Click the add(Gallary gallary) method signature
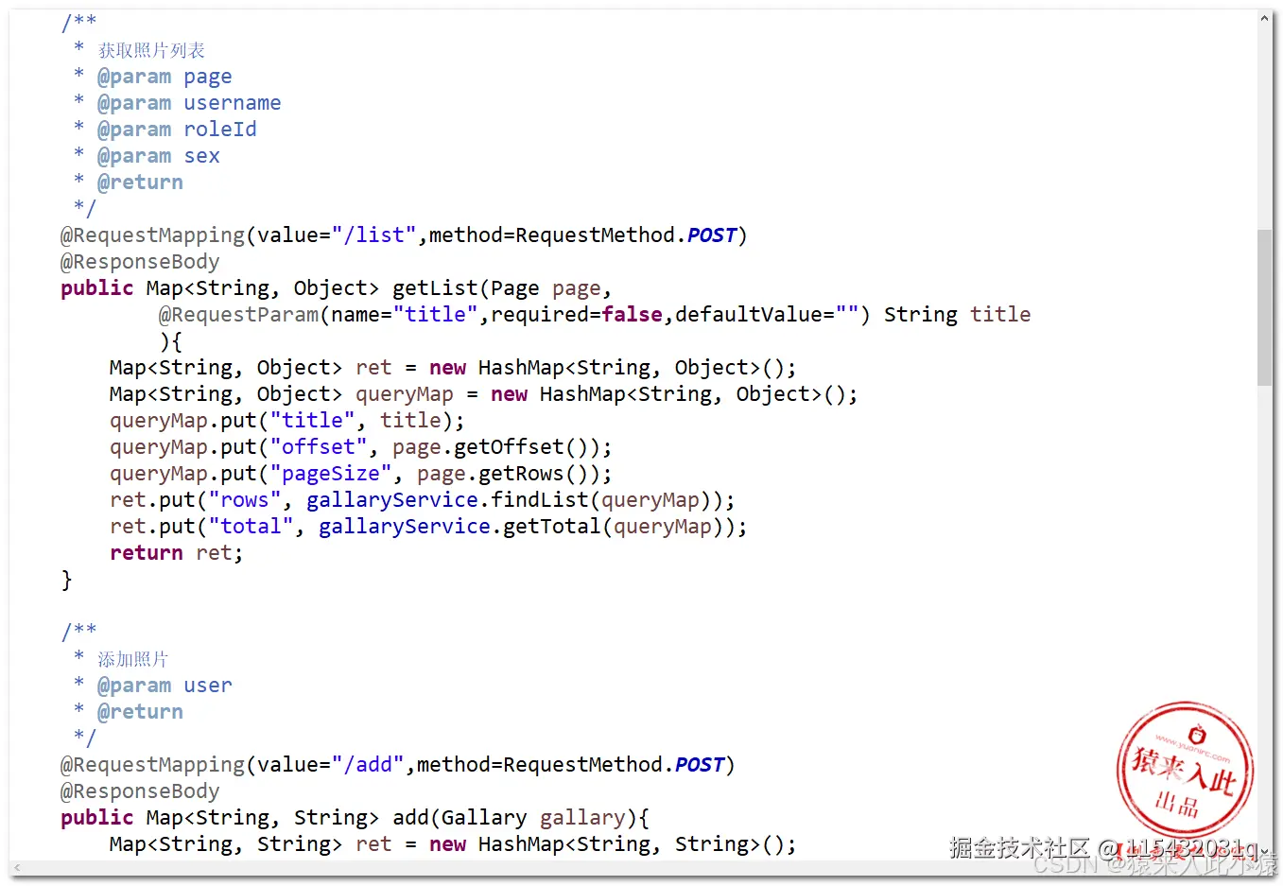Viewport: 1283px width, 886px height. point(515,817)
